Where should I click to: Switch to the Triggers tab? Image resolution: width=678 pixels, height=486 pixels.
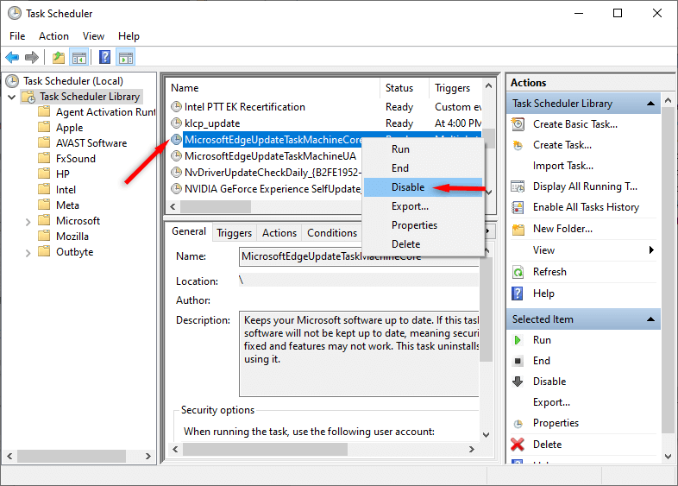click(x=234, y=233)
